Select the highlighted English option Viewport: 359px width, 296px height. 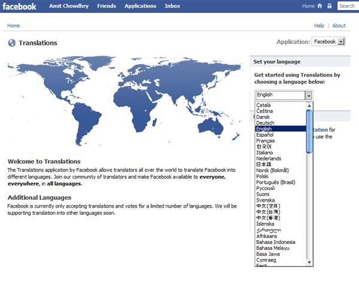(281, 129)
